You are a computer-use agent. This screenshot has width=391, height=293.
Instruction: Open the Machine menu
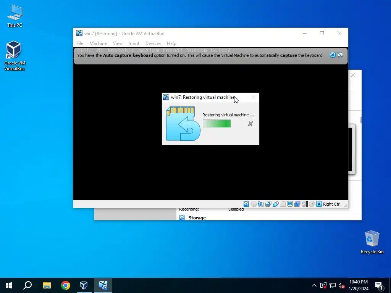pyautogui.click(x=98, y=43)
